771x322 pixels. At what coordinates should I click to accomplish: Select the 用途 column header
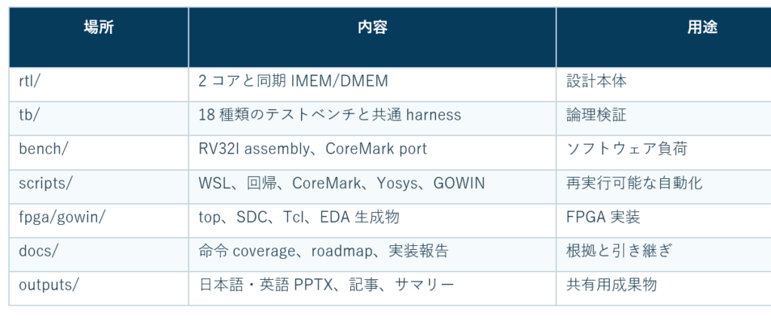pyautogui.click(x=663, y=38)
